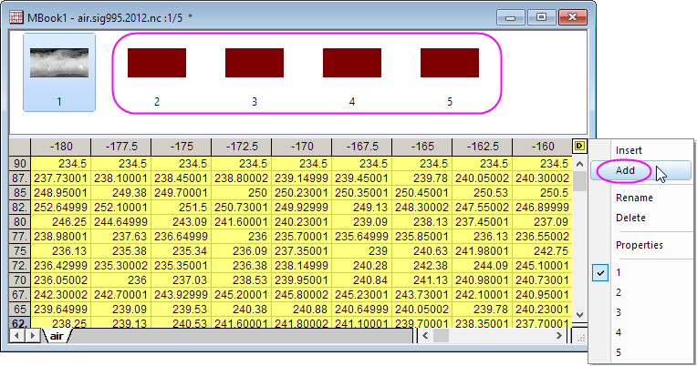Choose Rename from the context menu
This screenshot has height=366, width=697.
(634, 198)
